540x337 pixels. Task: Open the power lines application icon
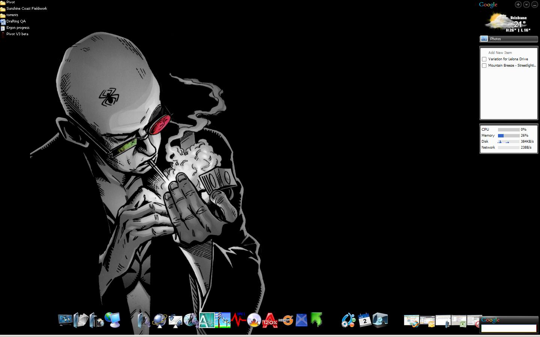point(223,320)
